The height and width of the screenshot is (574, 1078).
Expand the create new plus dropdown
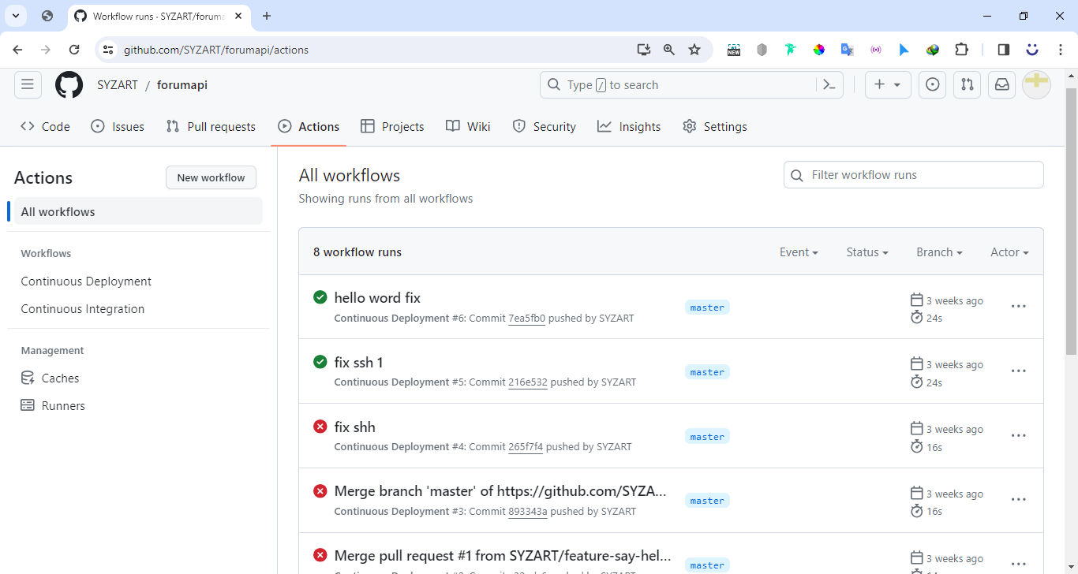pos(888,84)
